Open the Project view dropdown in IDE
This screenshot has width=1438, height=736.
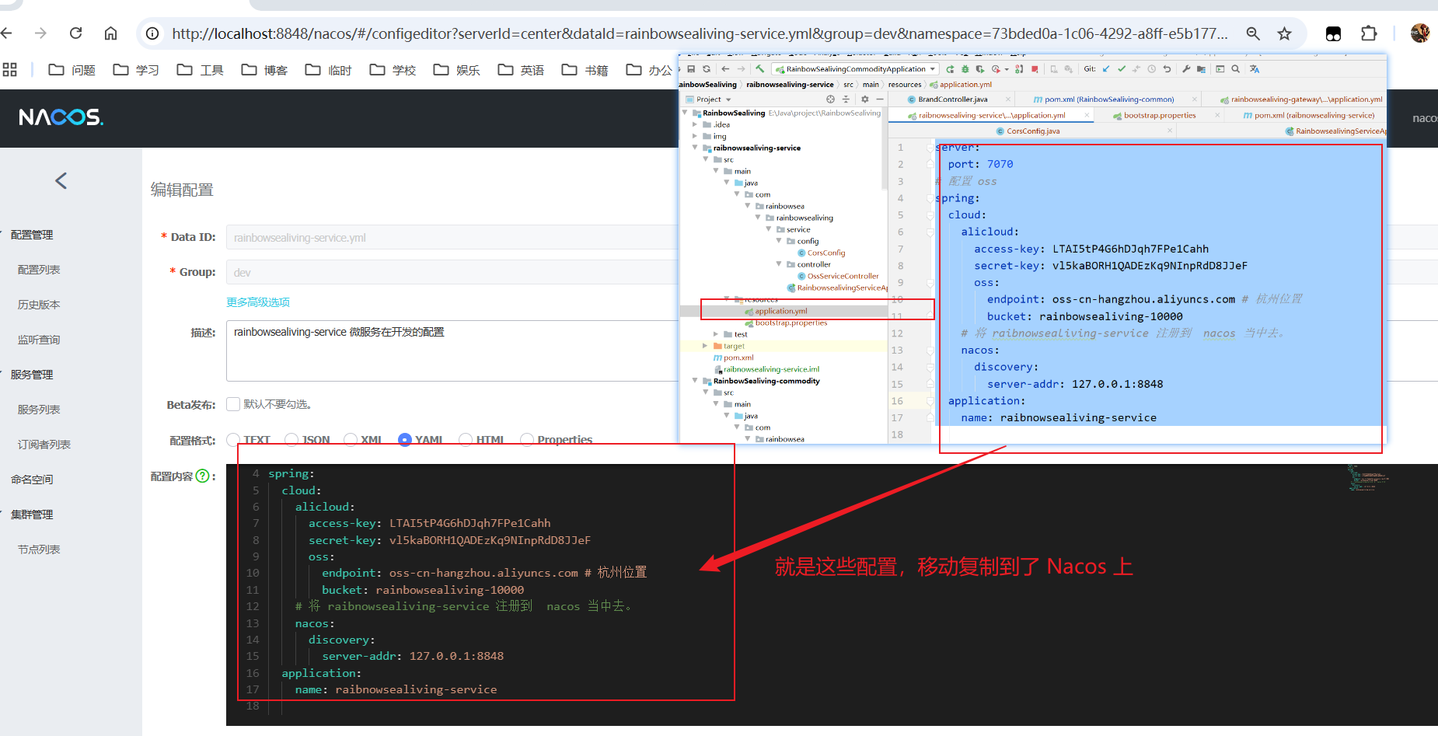point(709,99)
